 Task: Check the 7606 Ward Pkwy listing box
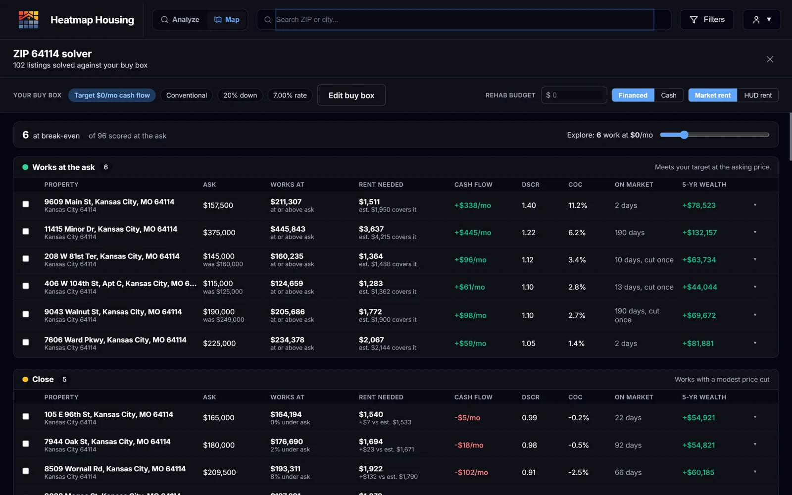click(26, 342)
